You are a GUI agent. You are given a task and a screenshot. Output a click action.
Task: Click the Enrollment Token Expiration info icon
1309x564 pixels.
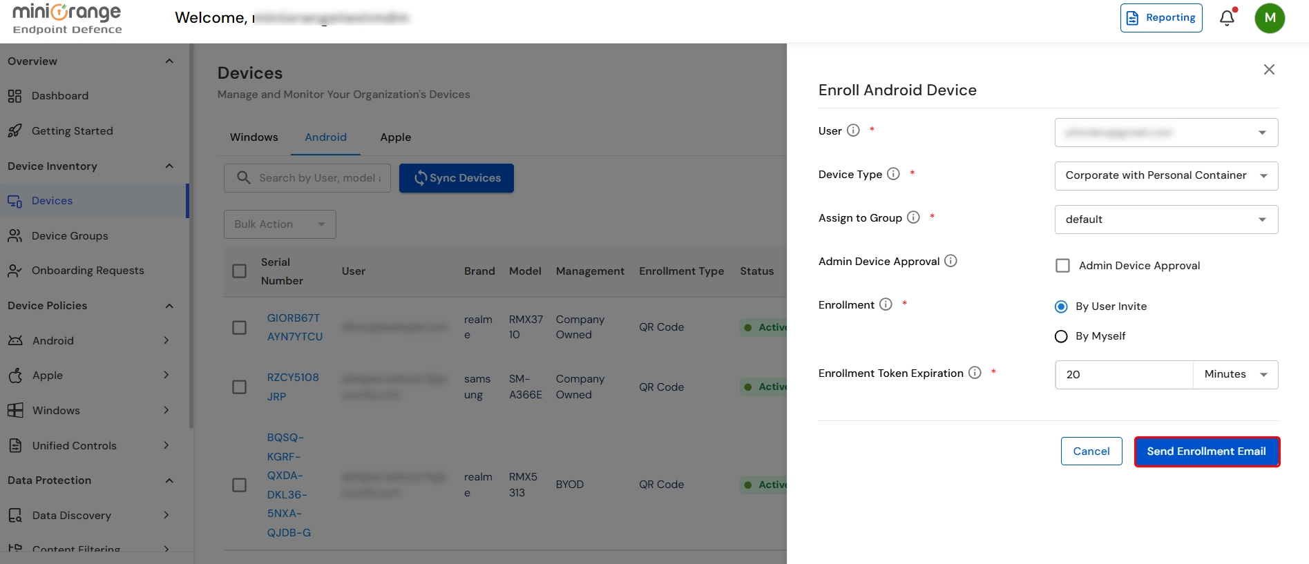click(975, 373)
